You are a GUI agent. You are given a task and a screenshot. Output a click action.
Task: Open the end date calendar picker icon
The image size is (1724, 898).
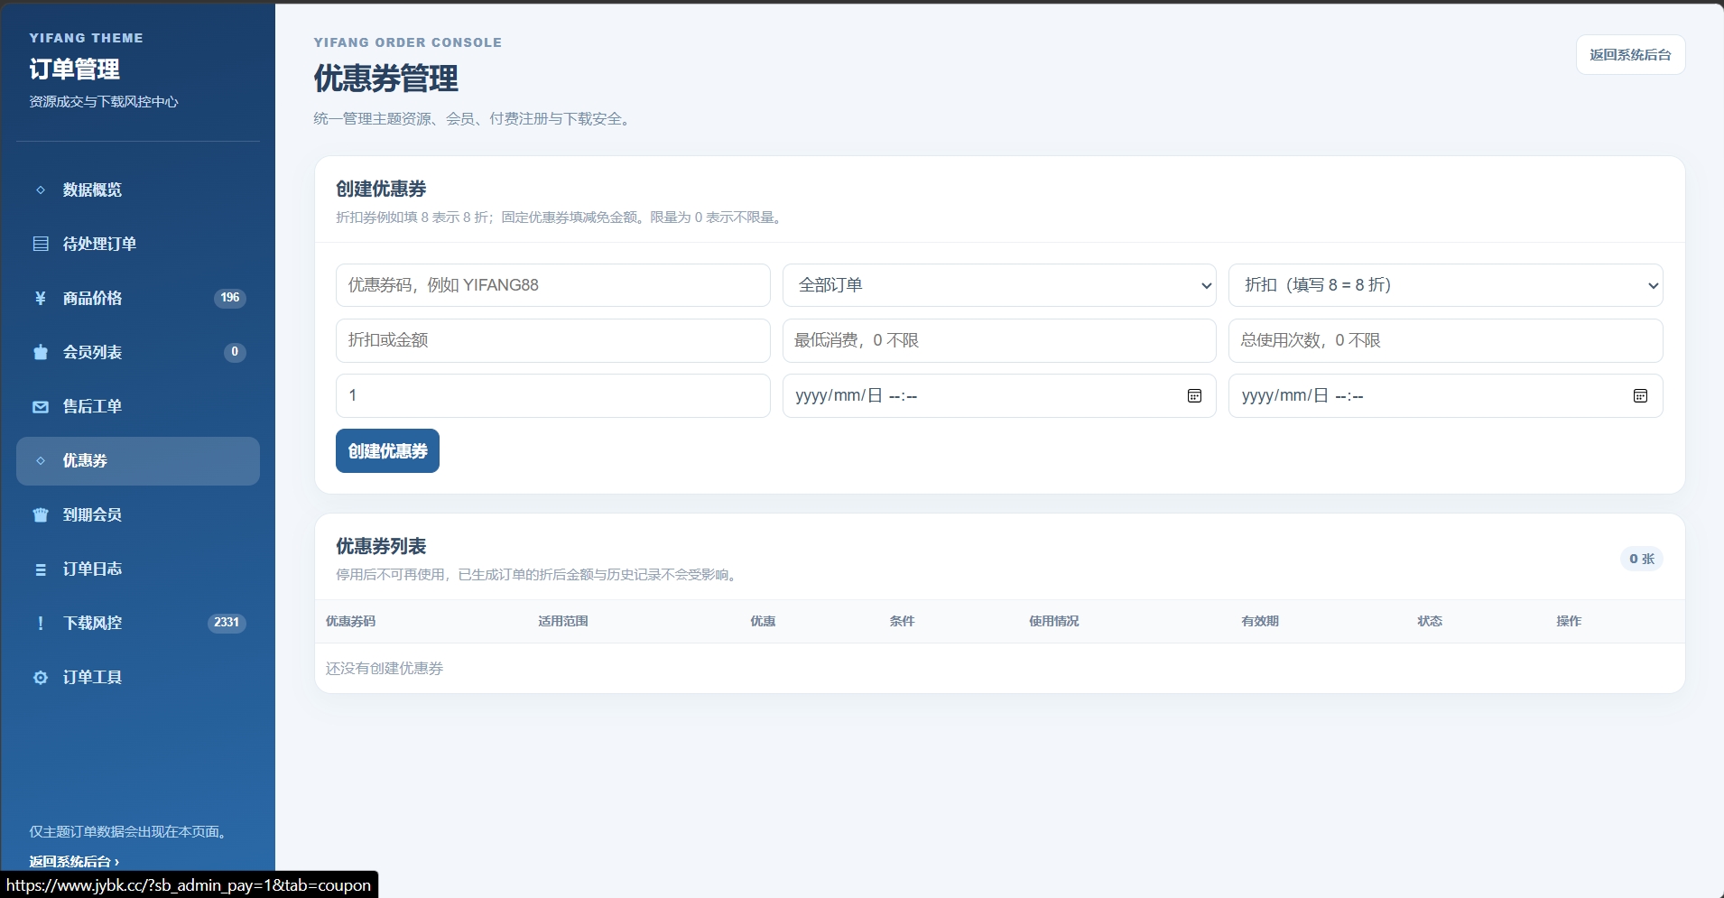pos(1640,396)
